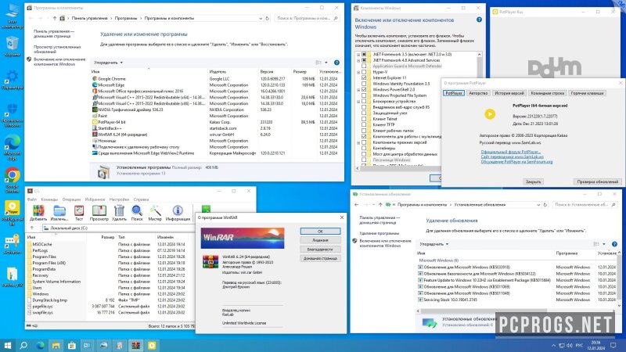This screenshot has height=352, width=626.
Task: Switch to История версий tab in PotPlayer About
Action: [x=509, y=93]
